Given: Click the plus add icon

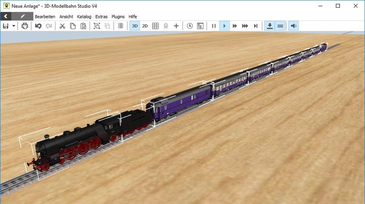Looking at the screenshot, I should pyautogui.click(x=176, y=26).
